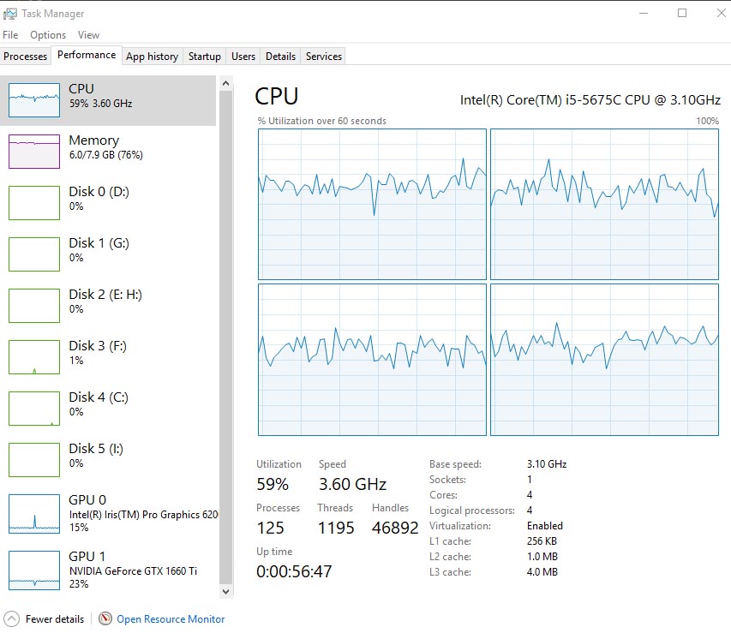Click NVIDIA GeForce GTX 1660 Ti text
This screenshot has width=731, height=633.
[x=133, y=571]
